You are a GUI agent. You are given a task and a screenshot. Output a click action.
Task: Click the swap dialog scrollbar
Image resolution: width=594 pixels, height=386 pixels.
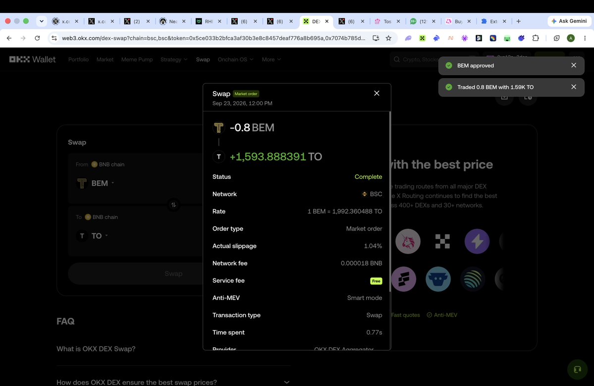pyautogui.click(x=390, y=201)
